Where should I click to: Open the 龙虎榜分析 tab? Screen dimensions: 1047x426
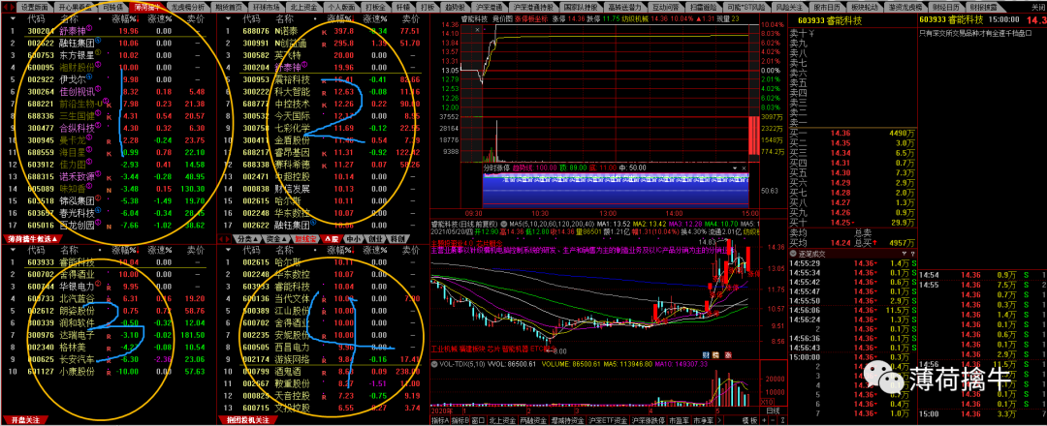pyautogui.click(x=188, y=7)
